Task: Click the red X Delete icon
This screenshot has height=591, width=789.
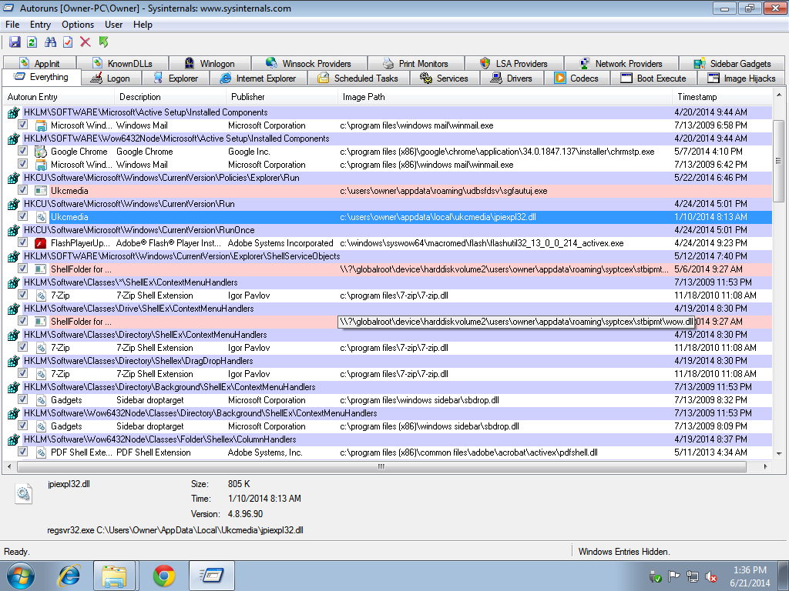Action: (86, 42)
